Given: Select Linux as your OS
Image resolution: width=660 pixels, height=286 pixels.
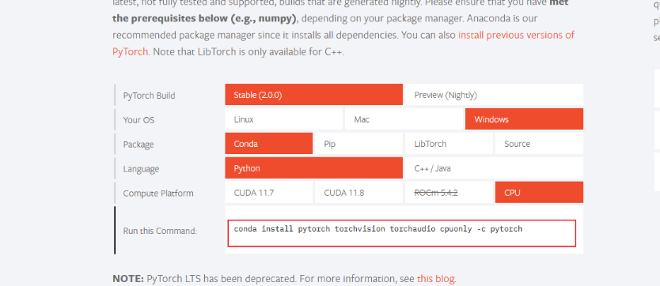Looking at the screenshot, I should pyautogui.click(x=283, y=119).
